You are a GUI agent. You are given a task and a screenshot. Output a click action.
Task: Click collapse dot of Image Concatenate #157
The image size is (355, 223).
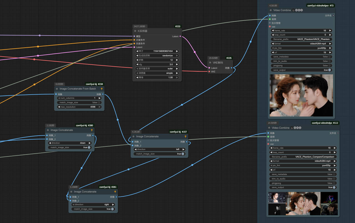[x=133, y=136]
